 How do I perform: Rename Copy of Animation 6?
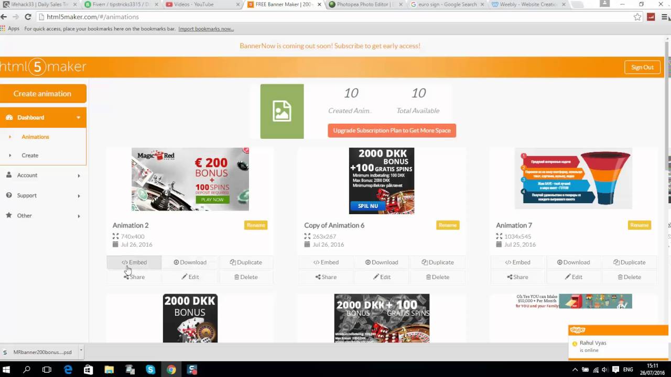448,225
